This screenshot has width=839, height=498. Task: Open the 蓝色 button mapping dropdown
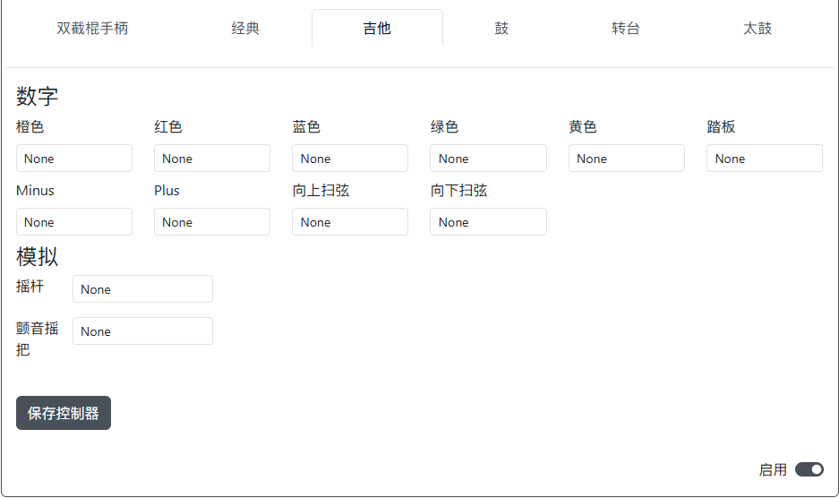[x=350, y=158]
